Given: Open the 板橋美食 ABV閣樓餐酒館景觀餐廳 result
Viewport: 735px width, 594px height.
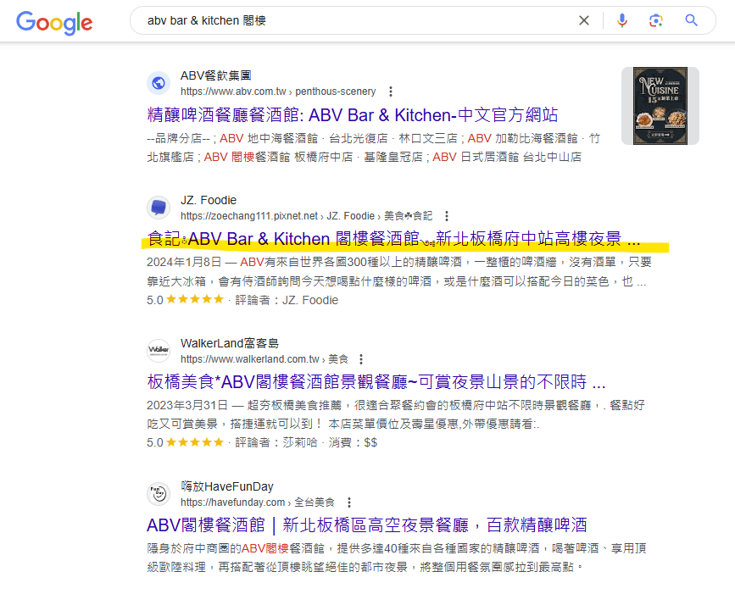Looking at the screenshot, I should pyautogui.click(x=376, y=381).
